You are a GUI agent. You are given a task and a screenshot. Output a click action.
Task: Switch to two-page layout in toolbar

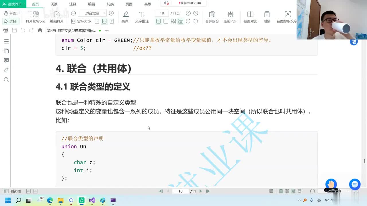tap(166, 21)
